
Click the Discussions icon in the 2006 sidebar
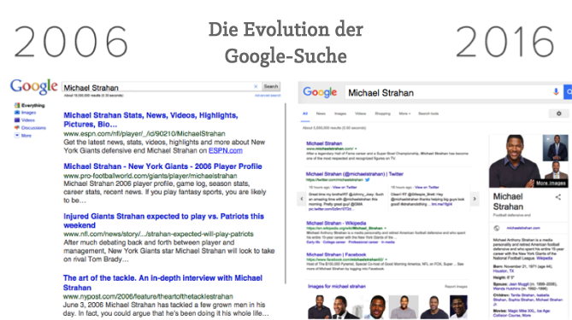(17, 128)
